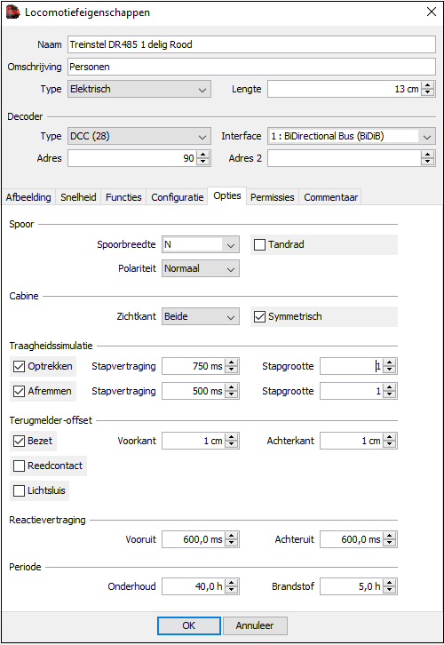This screenshot has width=444, height=645.
Task: Enable the Tandrad checkbox
Action: [259, 244]
